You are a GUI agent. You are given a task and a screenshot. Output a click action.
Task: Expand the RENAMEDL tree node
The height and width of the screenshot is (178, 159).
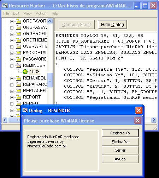[12, 78]
